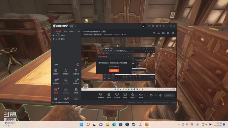Click the video record camera icon
Image resolution: width=228 pixels, height=128 pixels.
click(151, 95)
